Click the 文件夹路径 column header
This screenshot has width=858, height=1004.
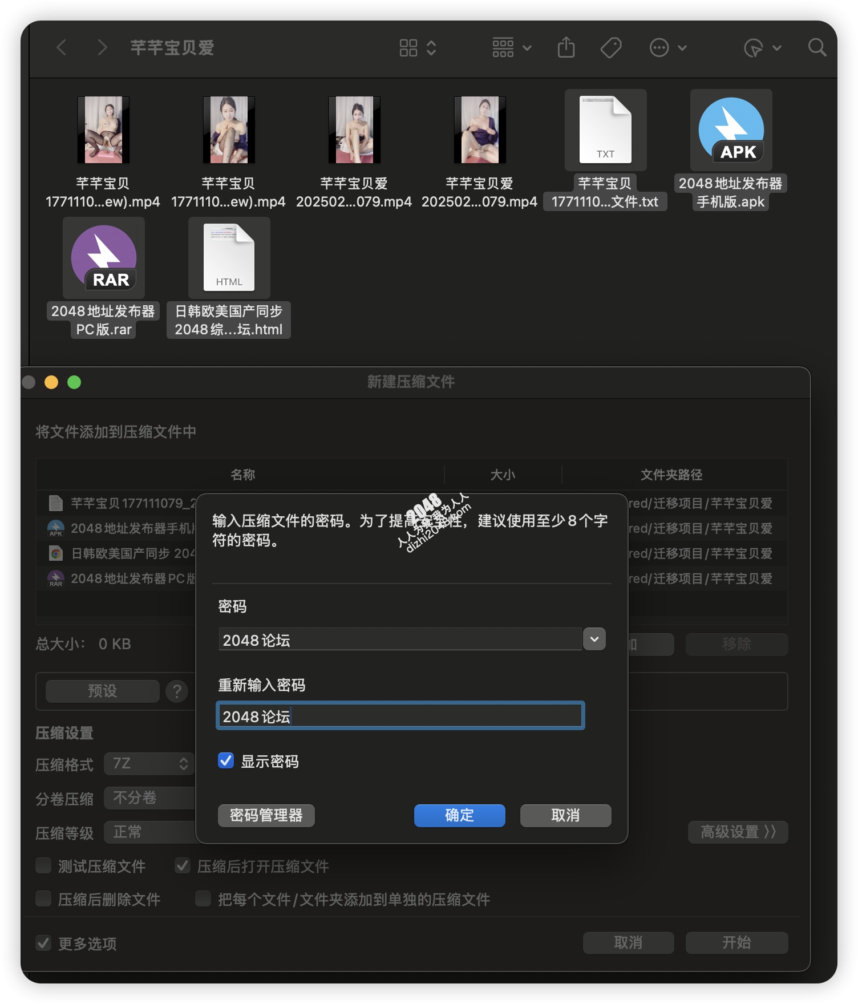[671, 475]
